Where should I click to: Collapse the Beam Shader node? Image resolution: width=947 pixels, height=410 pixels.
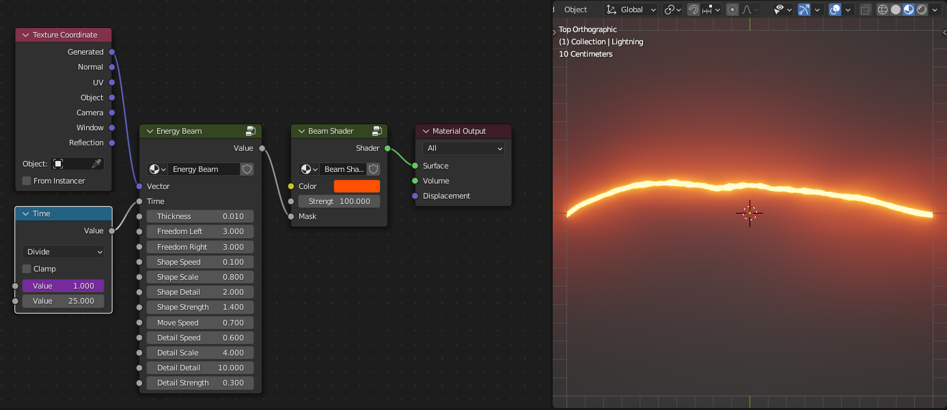pos(301,131)
